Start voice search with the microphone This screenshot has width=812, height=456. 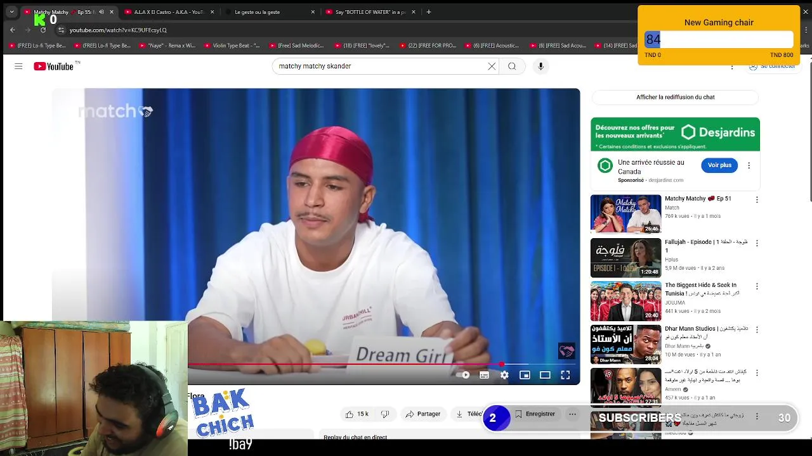click(x=540, y=66)
